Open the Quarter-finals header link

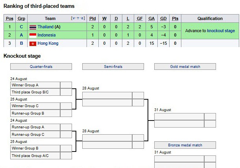click(x=41, y=67)
